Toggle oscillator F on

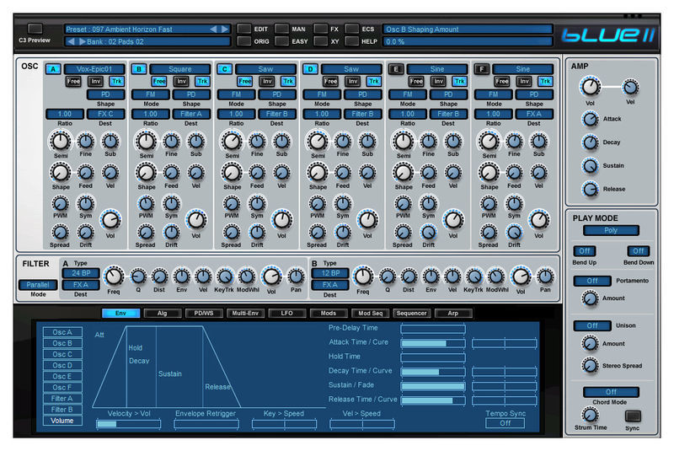[481, 69]
